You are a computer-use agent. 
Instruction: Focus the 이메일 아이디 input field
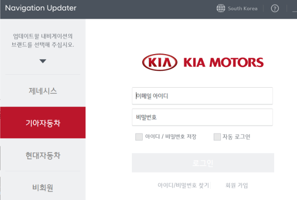203,96
